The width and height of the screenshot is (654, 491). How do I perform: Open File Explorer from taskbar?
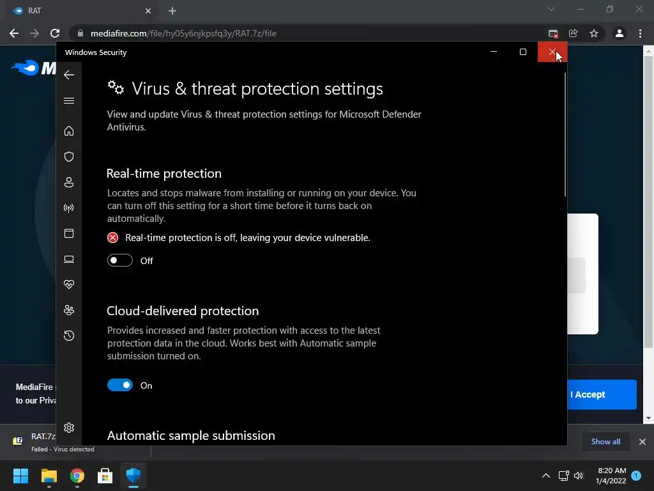(49, 476)
